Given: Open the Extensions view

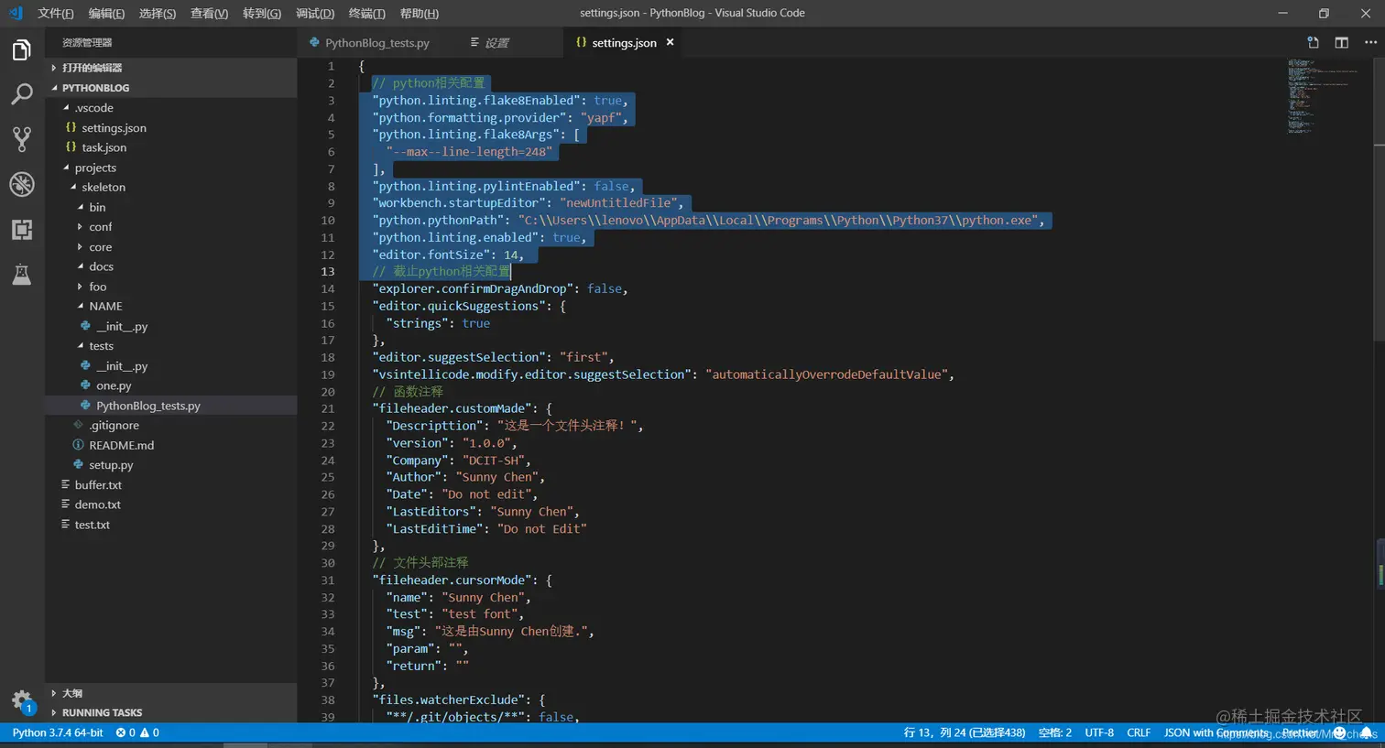Looking at the screenshot, I should click(22, 230).
